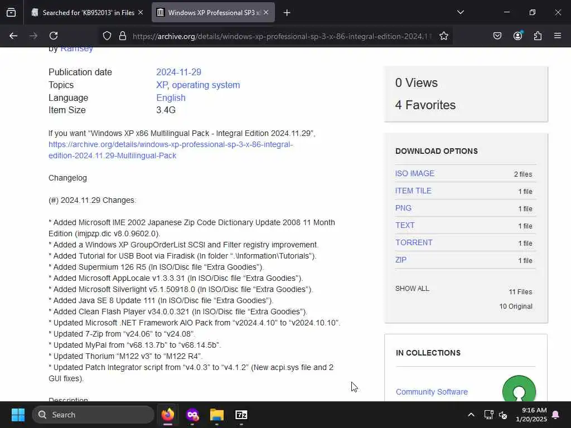
Task: Download the ITEM TILE file
Action: 413,191
